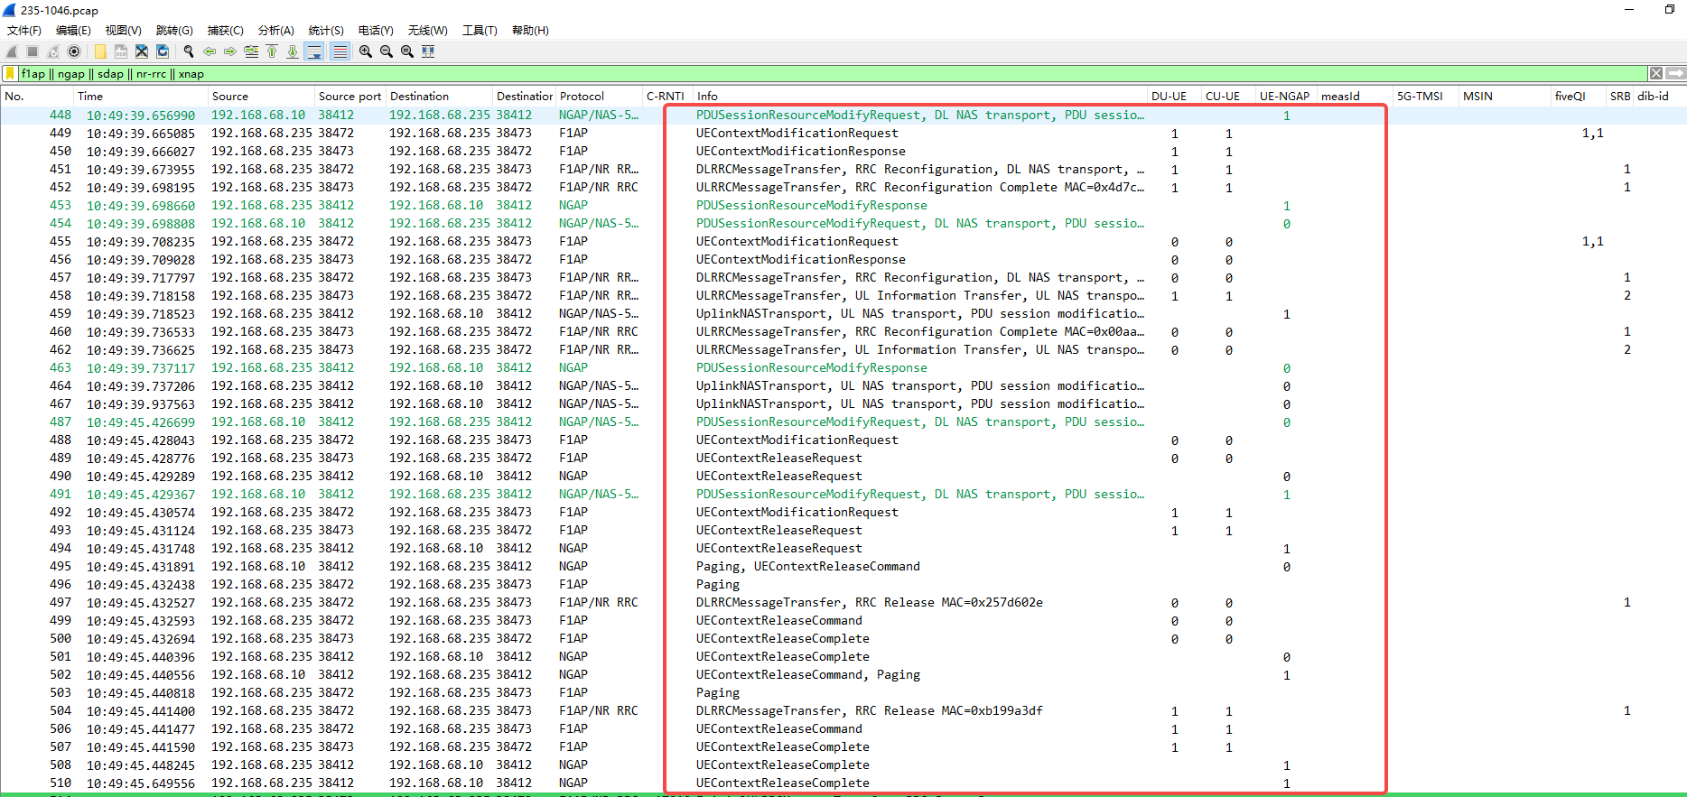Click the DU-UE column header
Screen dimensions: 1687x797
coord(1174,96)
